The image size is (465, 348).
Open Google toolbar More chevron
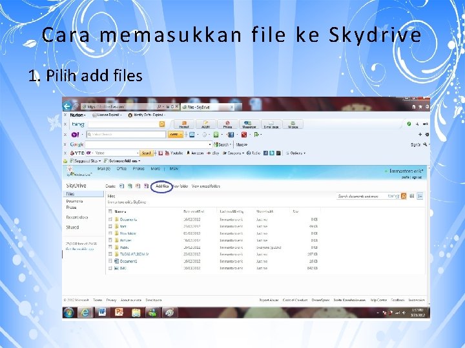coord(242,145)
